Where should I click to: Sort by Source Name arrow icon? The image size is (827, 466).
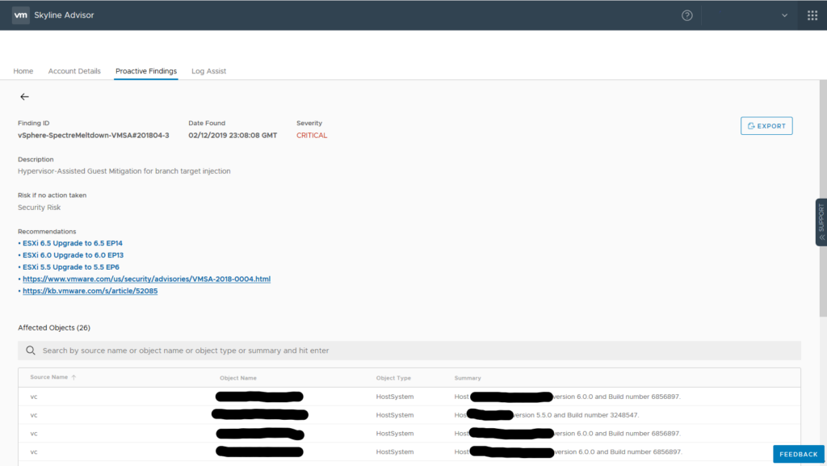(x=73, y=377)
